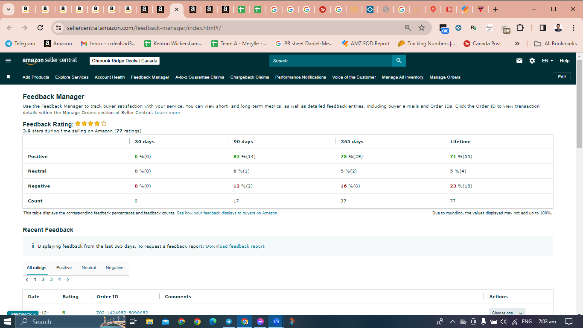Click the extension icon with the OK badge
The width and height of the screenshot is (583, 328).
[x=444, y=29]
